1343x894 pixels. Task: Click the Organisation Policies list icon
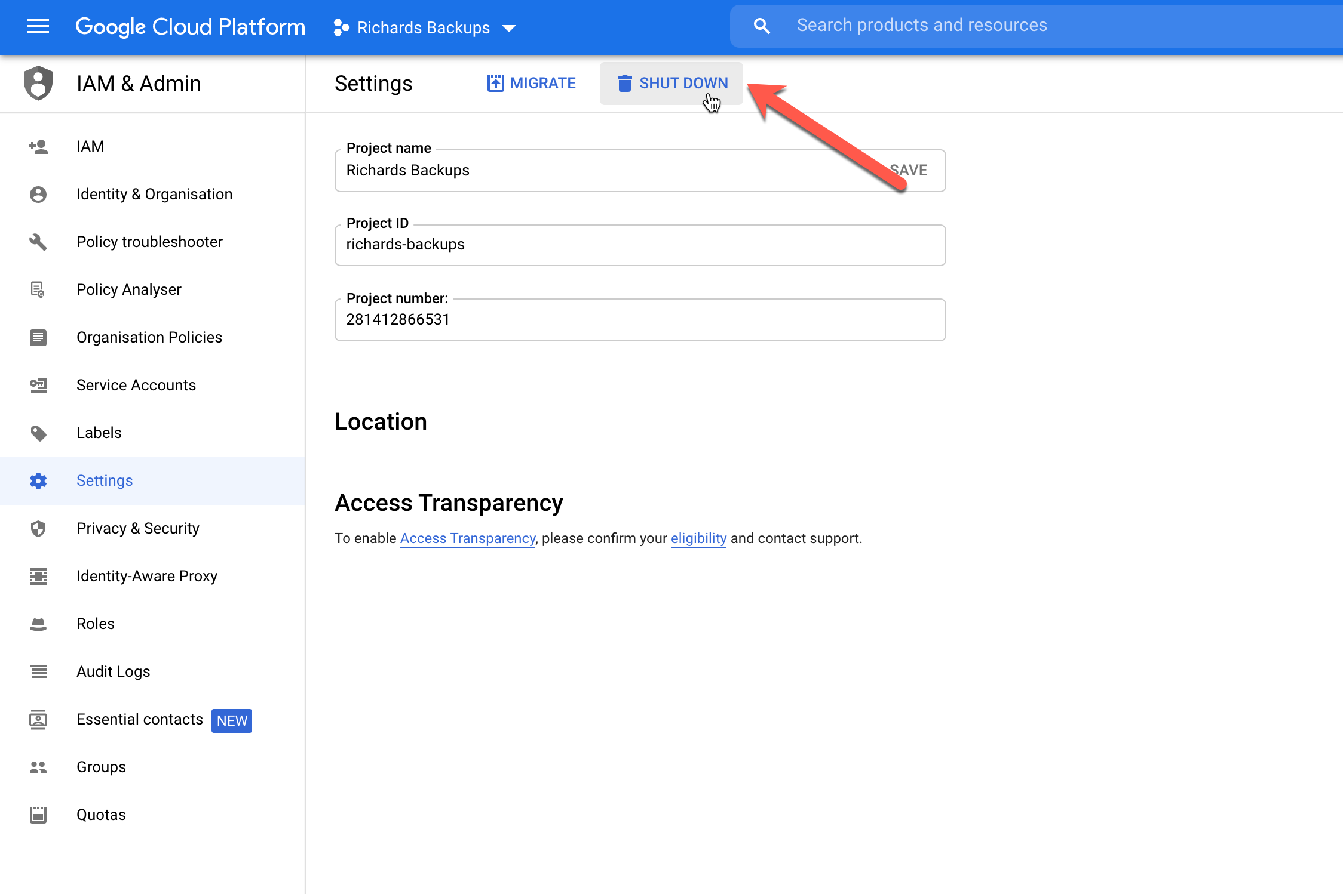click(38, 337)
